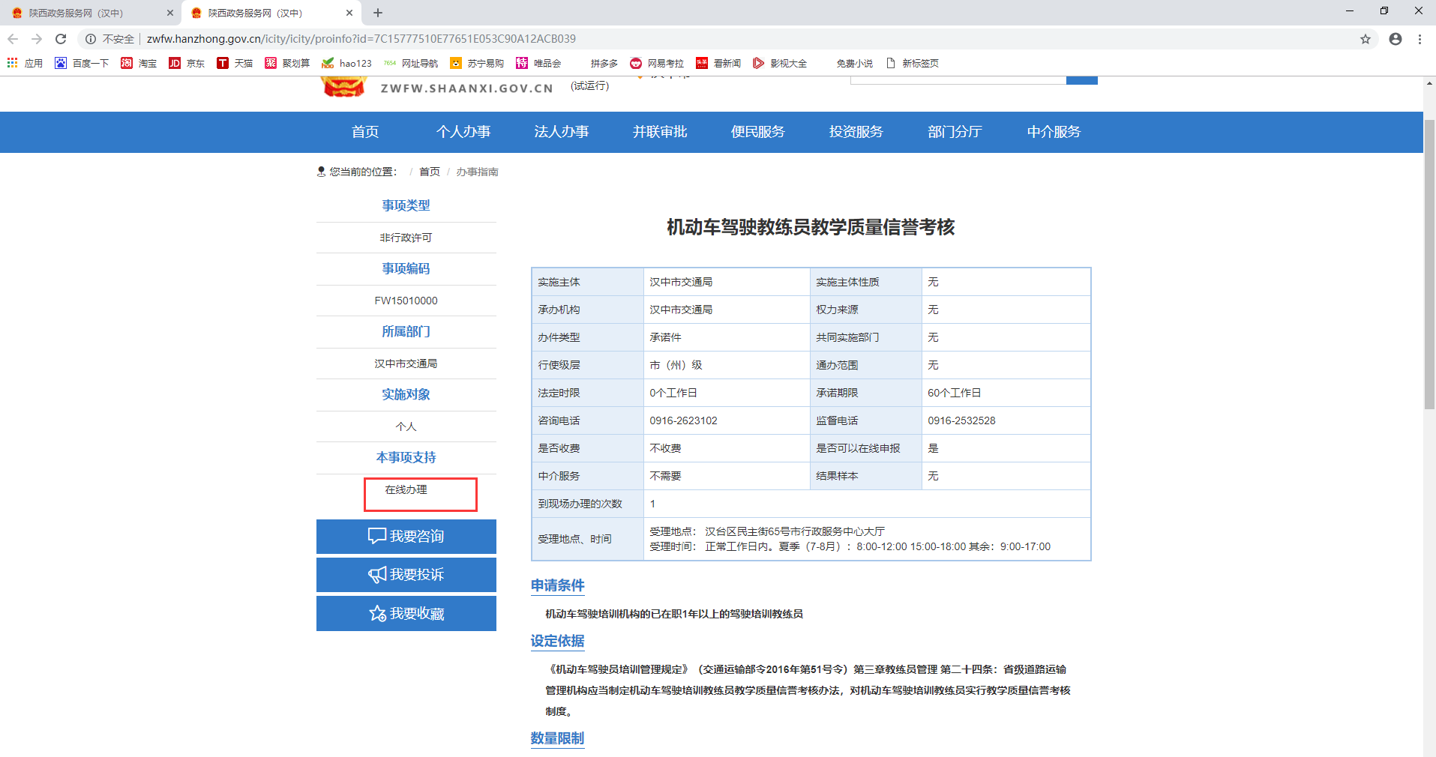Open the Taobao 淘宝 bookmark
The width and height of the screenshot is (1436, 757).
coord(146,63)
